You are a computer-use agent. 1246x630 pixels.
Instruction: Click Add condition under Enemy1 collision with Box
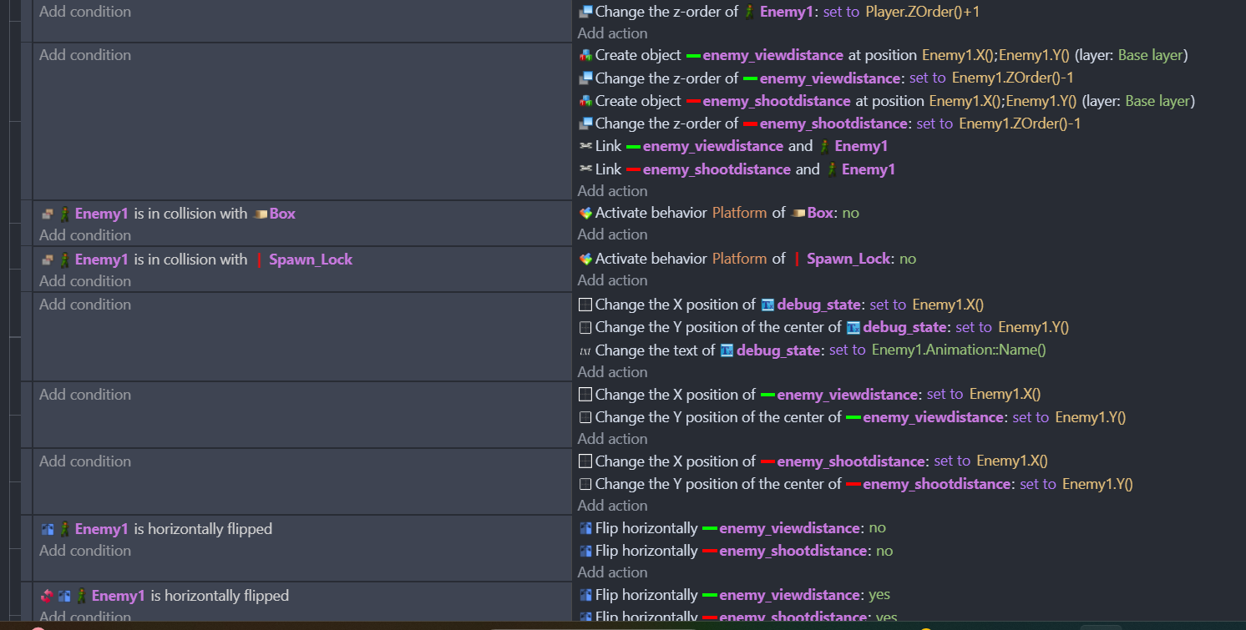point(85,235)
